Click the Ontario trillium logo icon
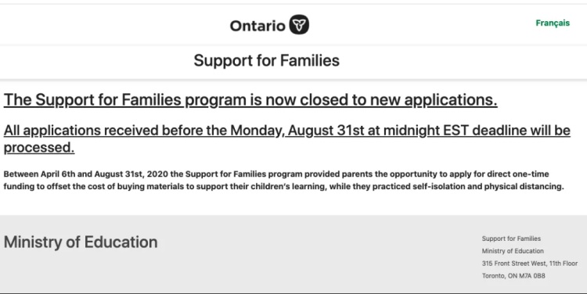Screen dimensions: 587x294 299,25
